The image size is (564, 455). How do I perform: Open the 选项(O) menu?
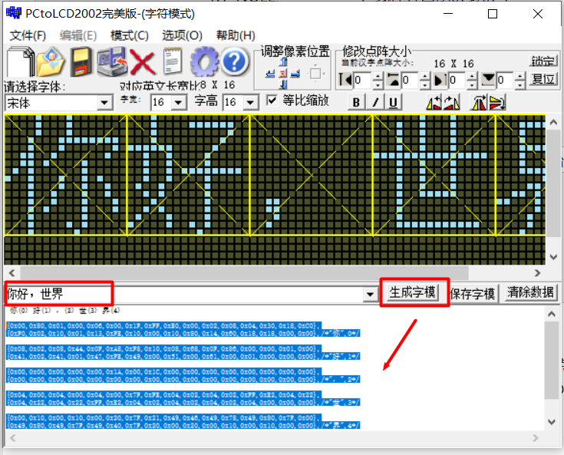click(182, 35)
